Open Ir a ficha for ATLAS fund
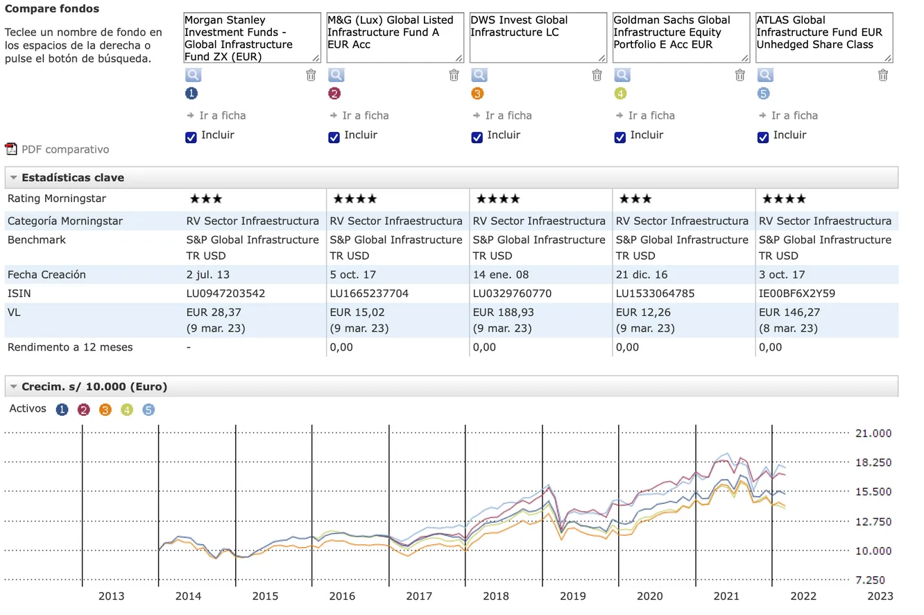 click(794, 115)
